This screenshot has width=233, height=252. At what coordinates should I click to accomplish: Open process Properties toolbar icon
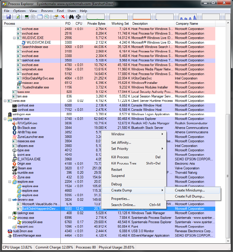point(56,17)
